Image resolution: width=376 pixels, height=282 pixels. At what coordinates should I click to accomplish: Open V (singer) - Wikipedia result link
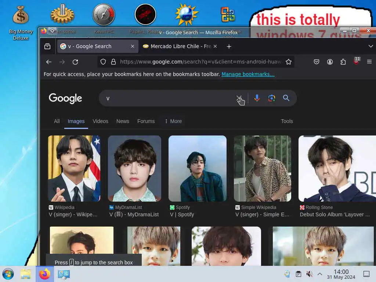(73, 214)
